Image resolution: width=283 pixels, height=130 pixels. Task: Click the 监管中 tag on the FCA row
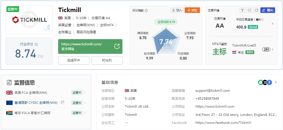pyautogui.click(x=77, y=93)
